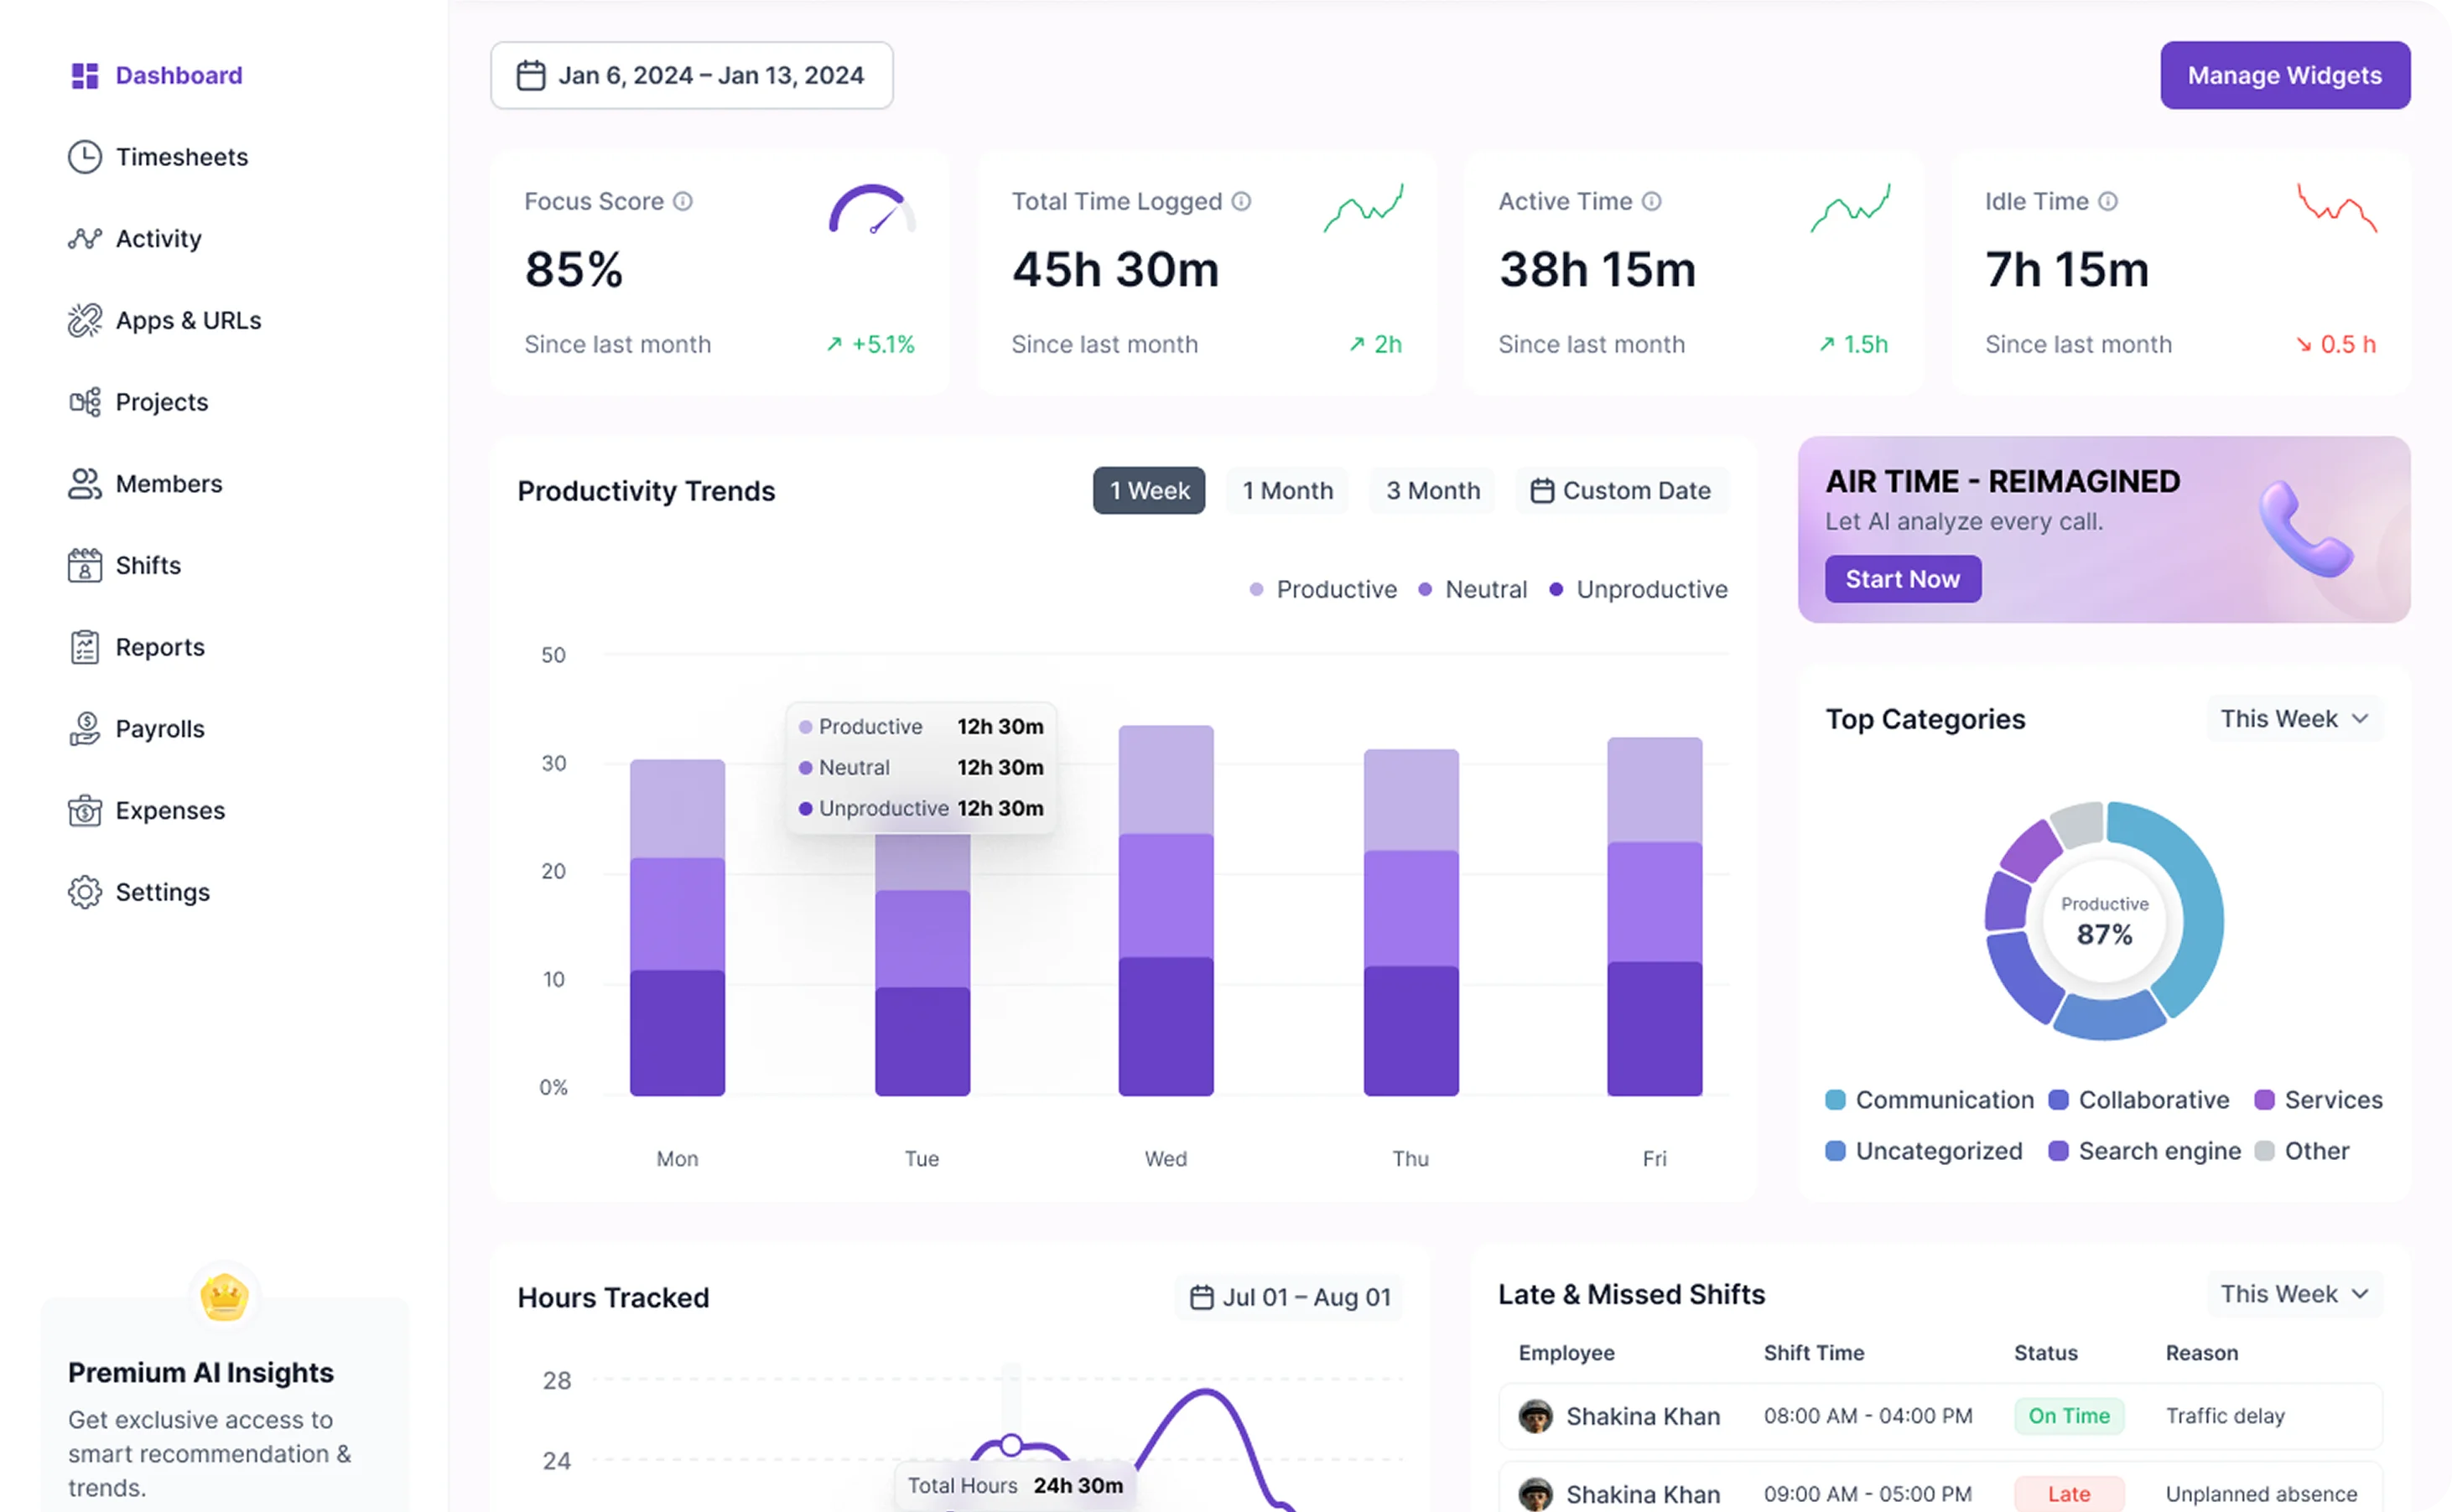2452x1512 pixels.
Task: Toggle Services category in donut legend
Action: coord(2318,1100)
